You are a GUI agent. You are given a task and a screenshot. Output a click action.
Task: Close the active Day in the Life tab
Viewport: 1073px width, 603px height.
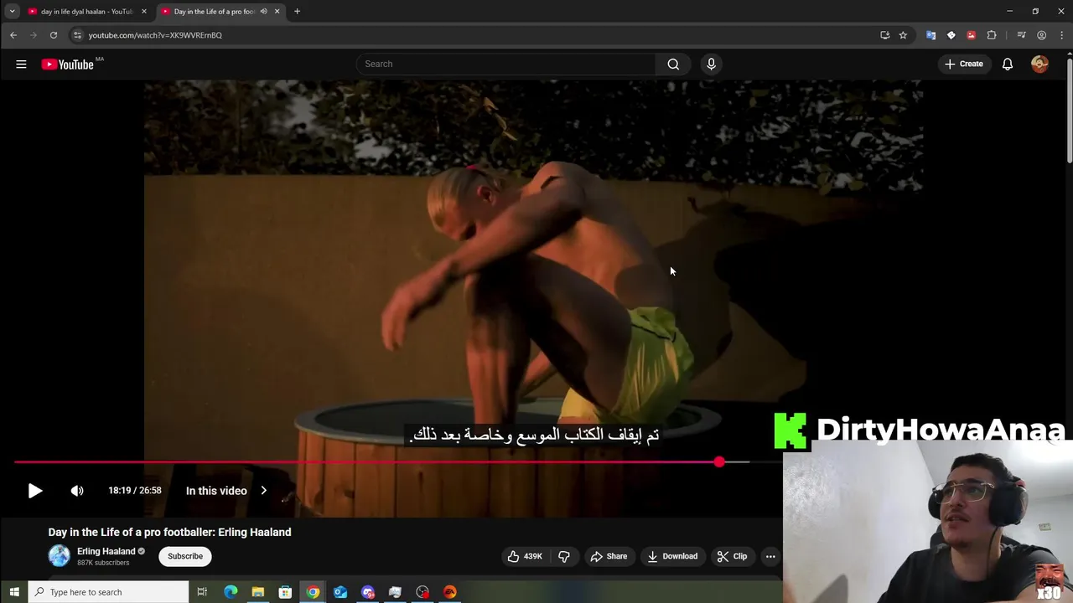click(277, 12)
